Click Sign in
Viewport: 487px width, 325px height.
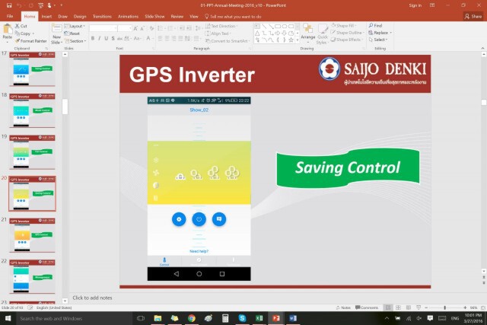415,5
